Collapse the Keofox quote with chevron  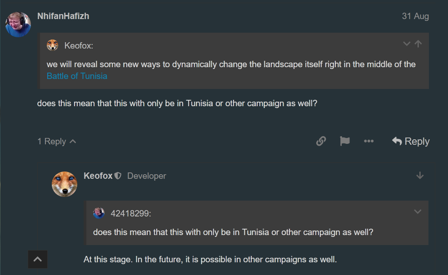point(407,44)
